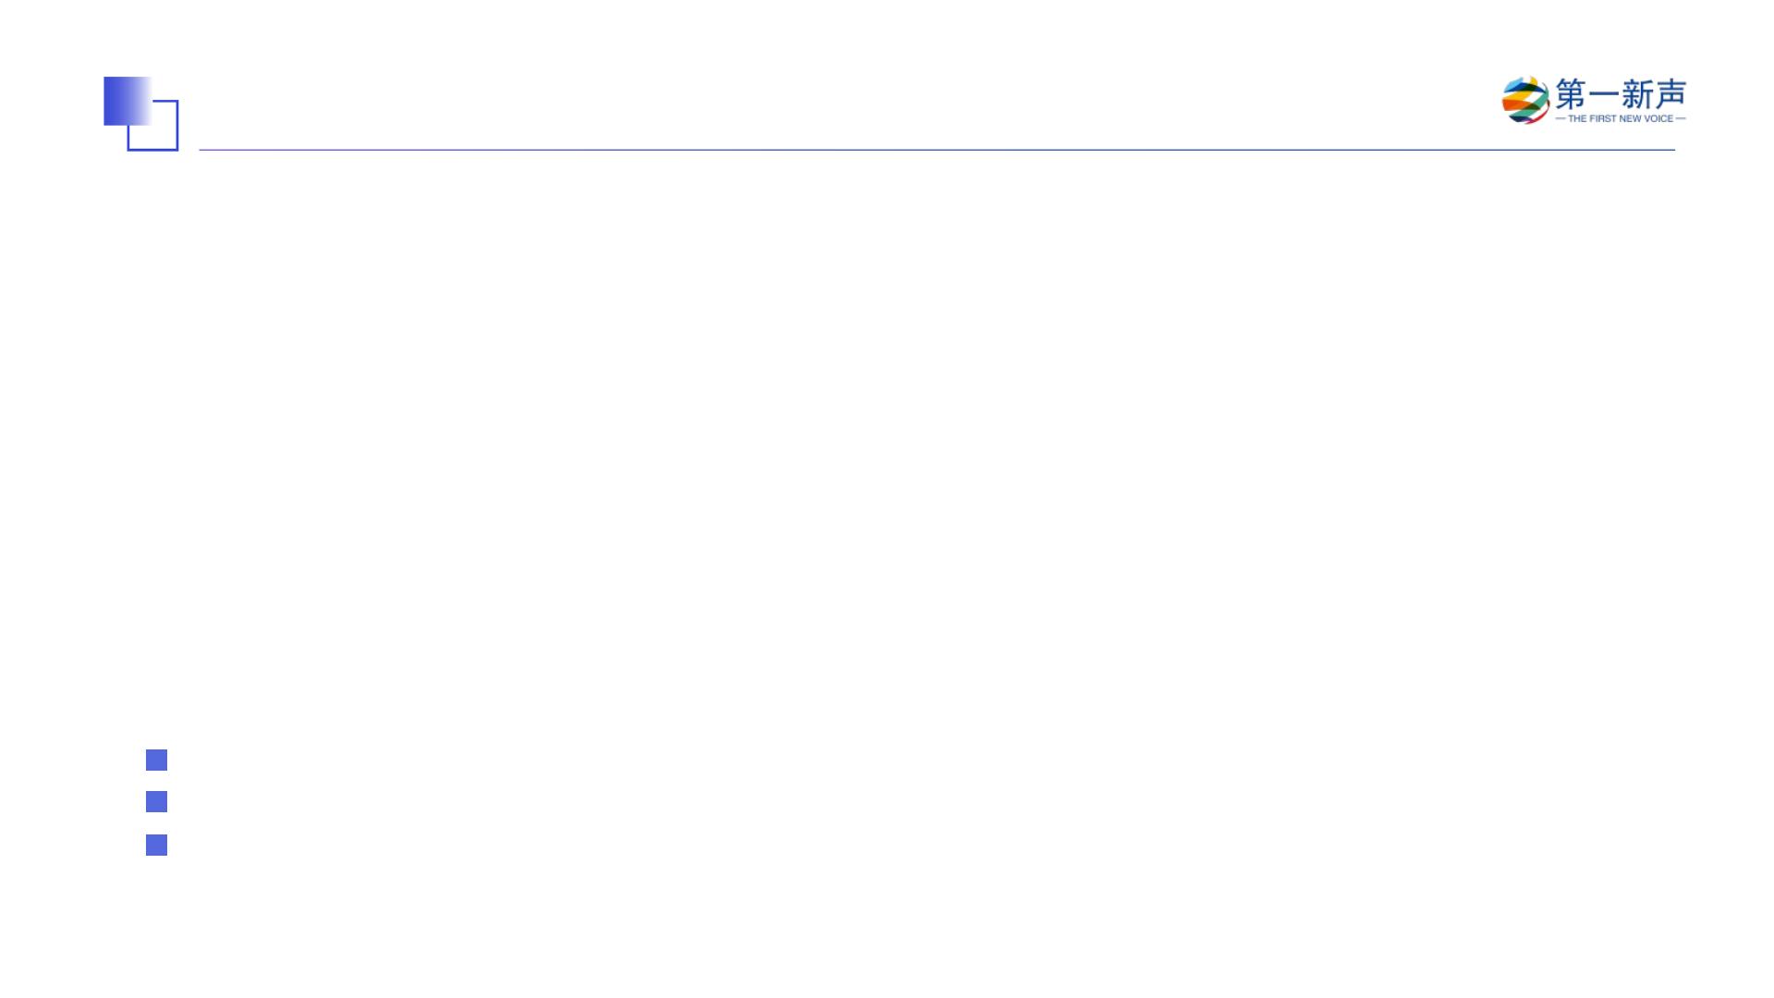This screenshot has height=998, width=1774.
Task: Click the 新 character in the logo
Action: click(x=1637, y=93)
